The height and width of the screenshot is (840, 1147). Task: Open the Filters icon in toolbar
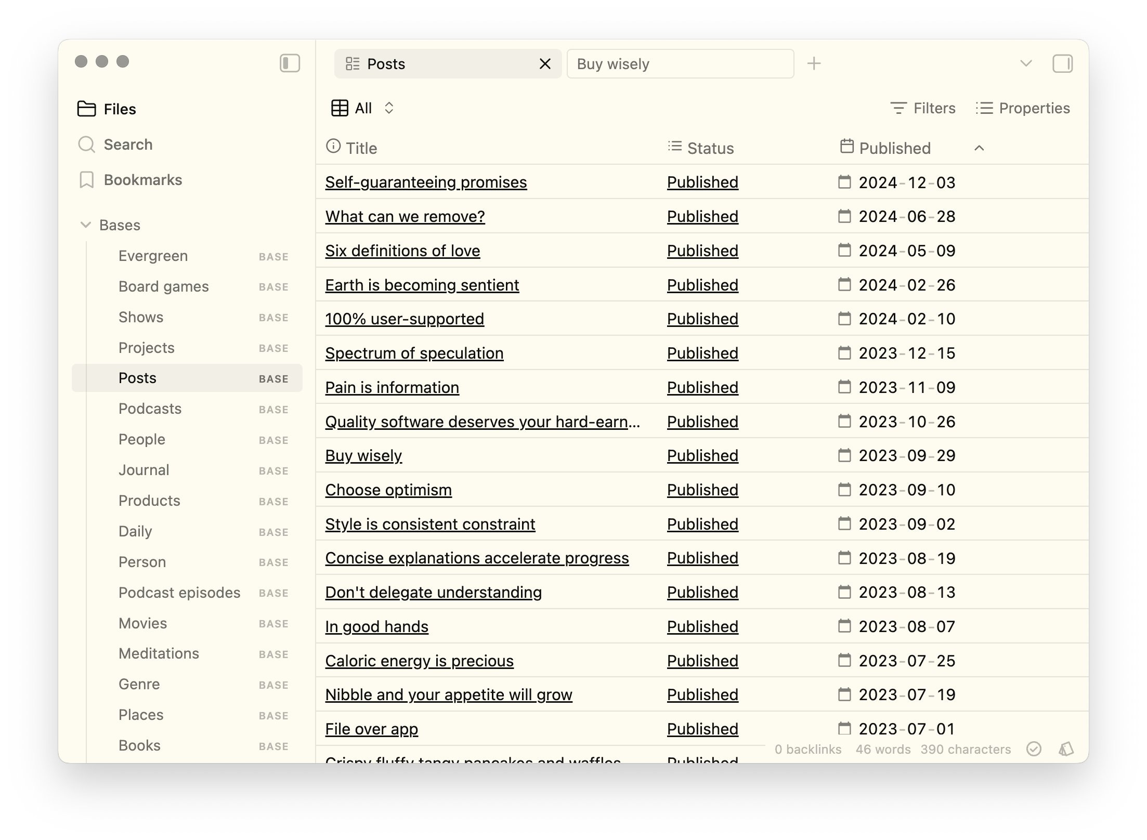[x=898, y=108]
